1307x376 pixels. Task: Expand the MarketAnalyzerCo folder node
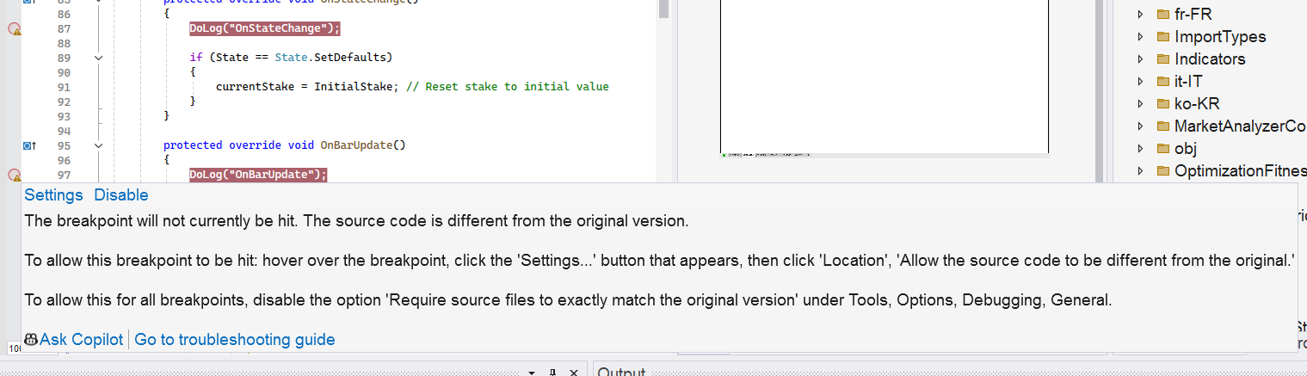(x=1140, y=126)
